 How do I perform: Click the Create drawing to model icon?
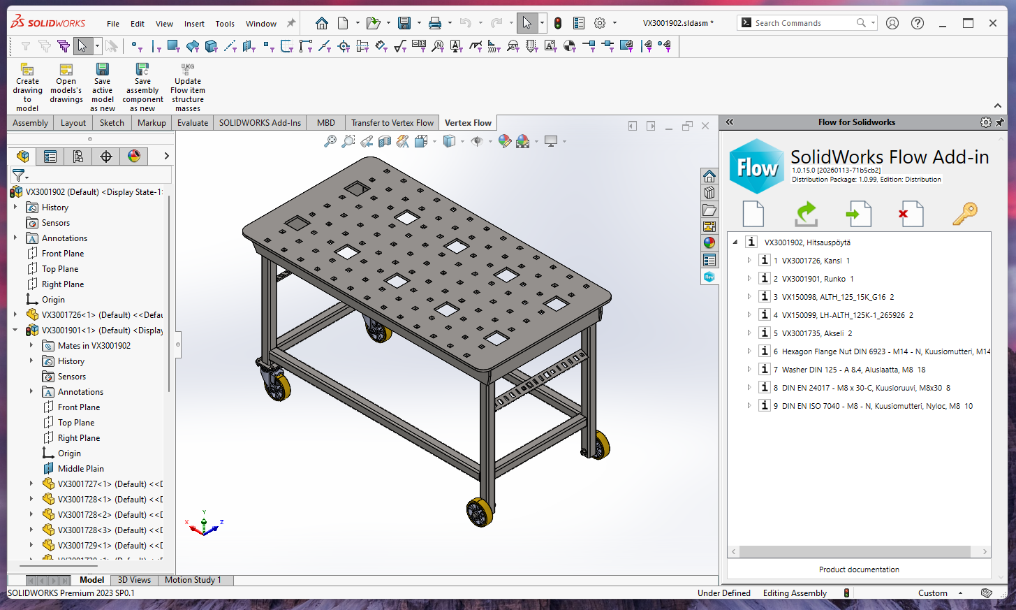(x=27, y=70)
